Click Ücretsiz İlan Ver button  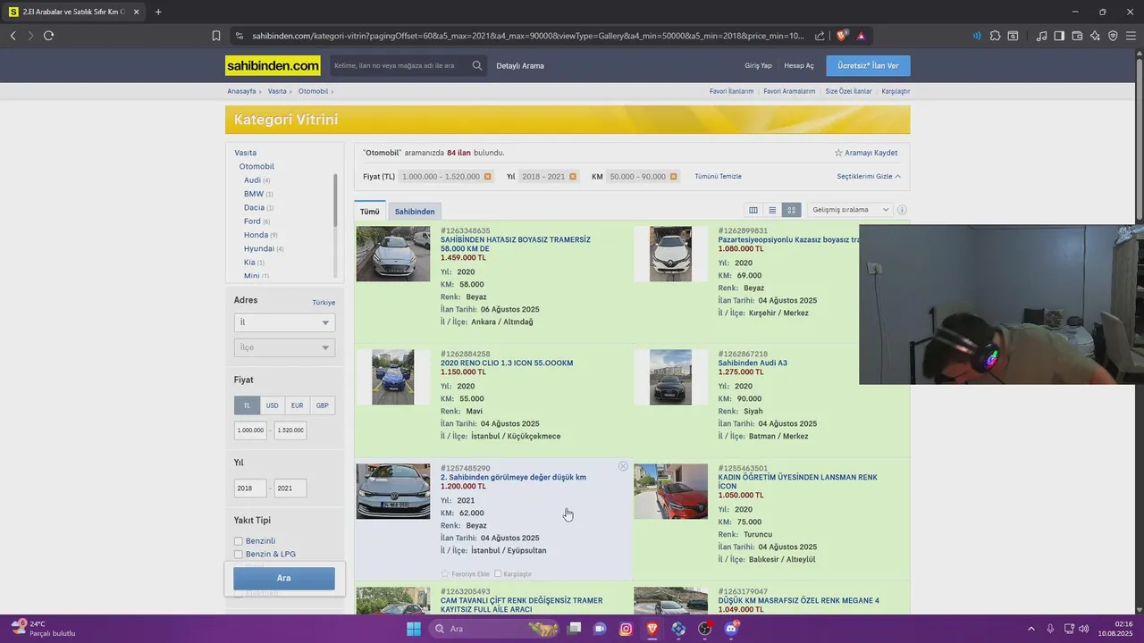(x=869, y=65)
